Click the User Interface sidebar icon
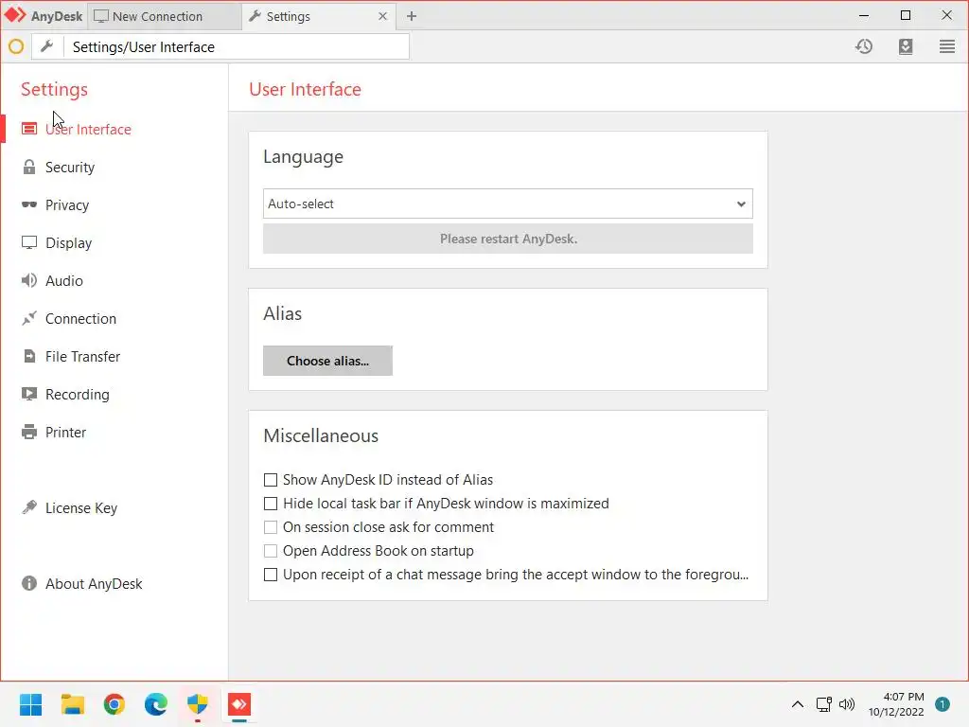 [x=29, y=129]
